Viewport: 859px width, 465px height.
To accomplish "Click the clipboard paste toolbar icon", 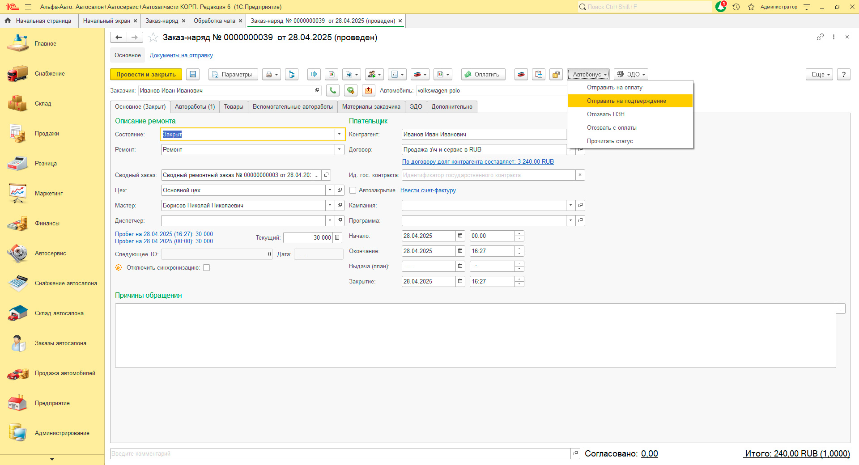I will pyautogui.click(x=539, y=74).
